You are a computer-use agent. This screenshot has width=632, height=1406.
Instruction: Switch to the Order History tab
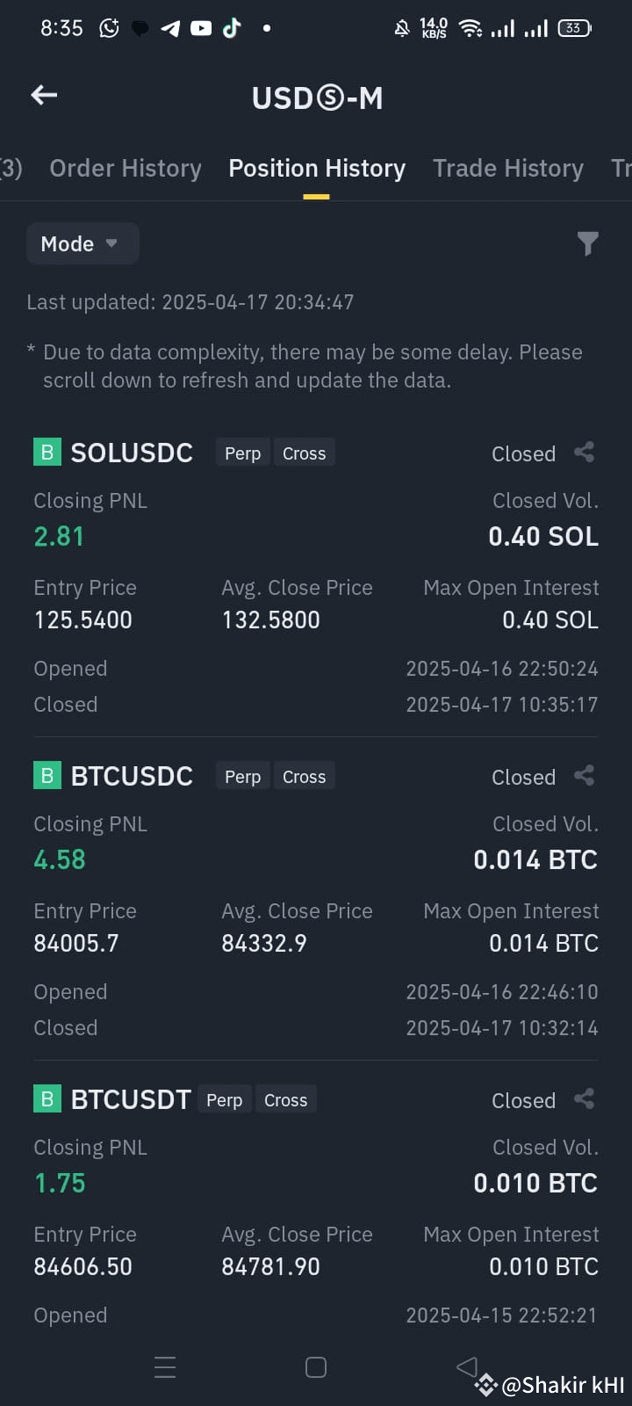pos(126,168)
